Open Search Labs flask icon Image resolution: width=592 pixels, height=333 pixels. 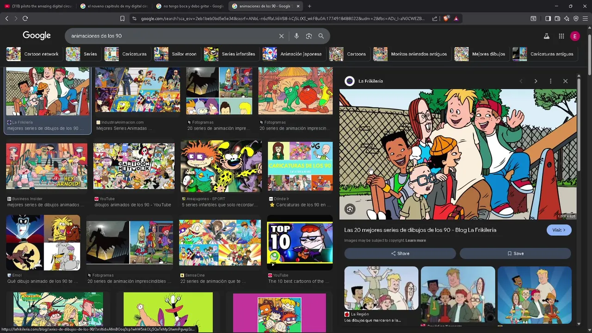[x=546, y=36]
